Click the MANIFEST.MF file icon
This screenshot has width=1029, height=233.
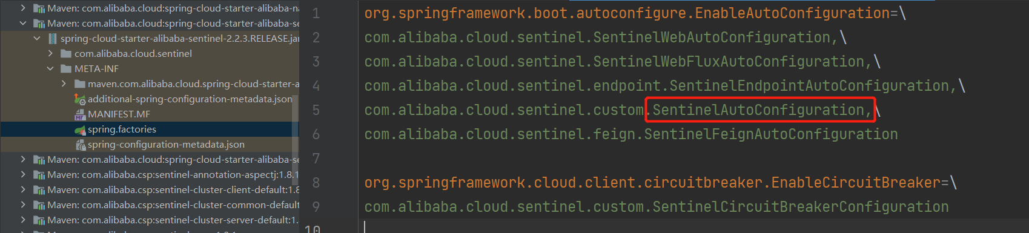pos(80,114)
